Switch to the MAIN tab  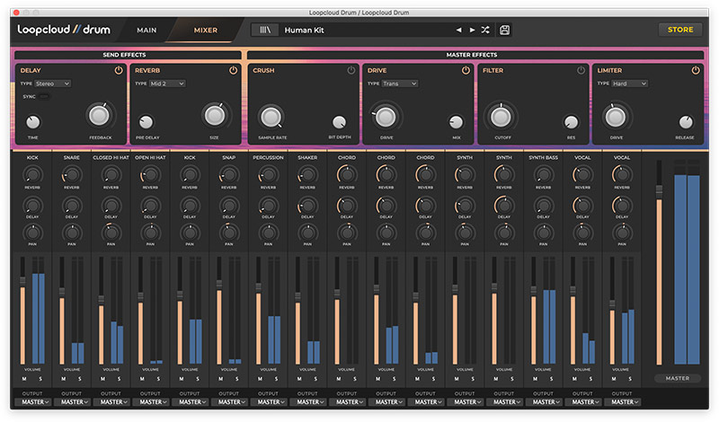(146, 31)
